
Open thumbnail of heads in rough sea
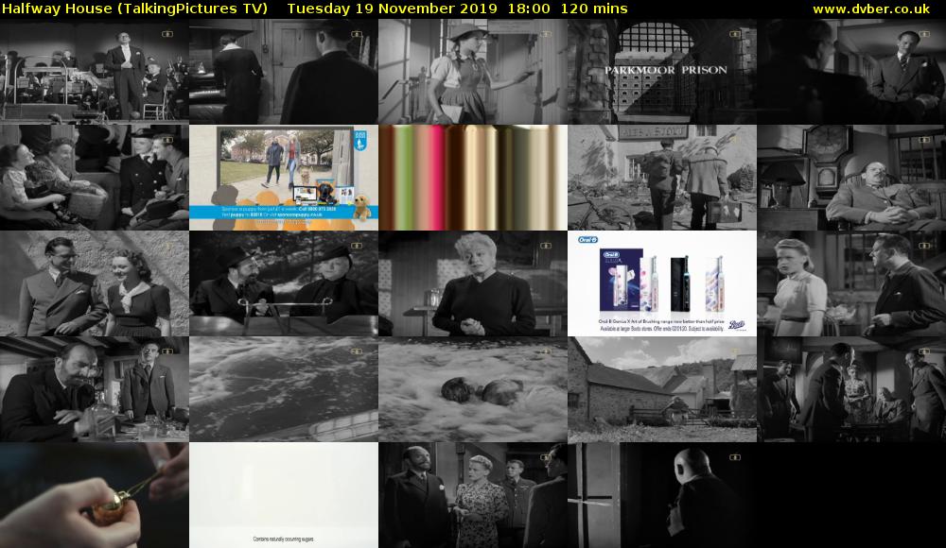(x=473, y=389)
